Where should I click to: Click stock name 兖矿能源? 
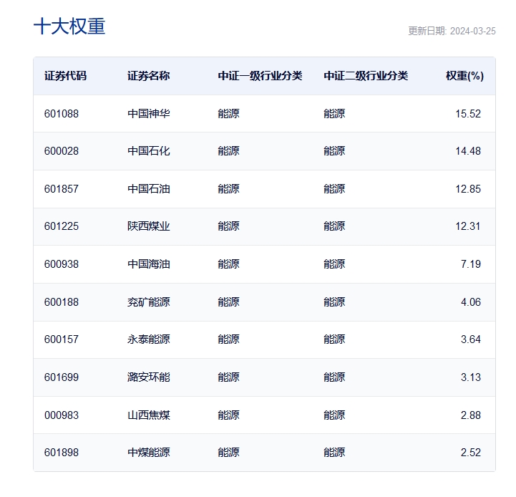click(149, 301)
